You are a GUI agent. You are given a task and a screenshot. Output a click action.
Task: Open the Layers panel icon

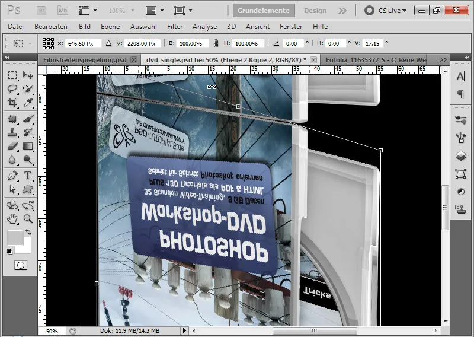461,156
